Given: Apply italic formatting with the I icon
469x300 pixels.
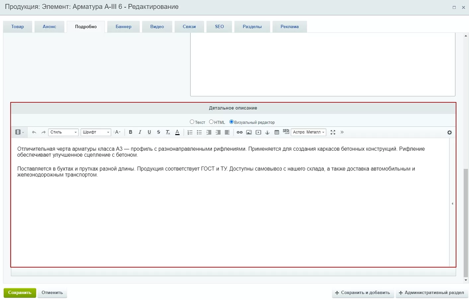Looking at the screenshot, I should pyautogui.click(x=140, y=132).
